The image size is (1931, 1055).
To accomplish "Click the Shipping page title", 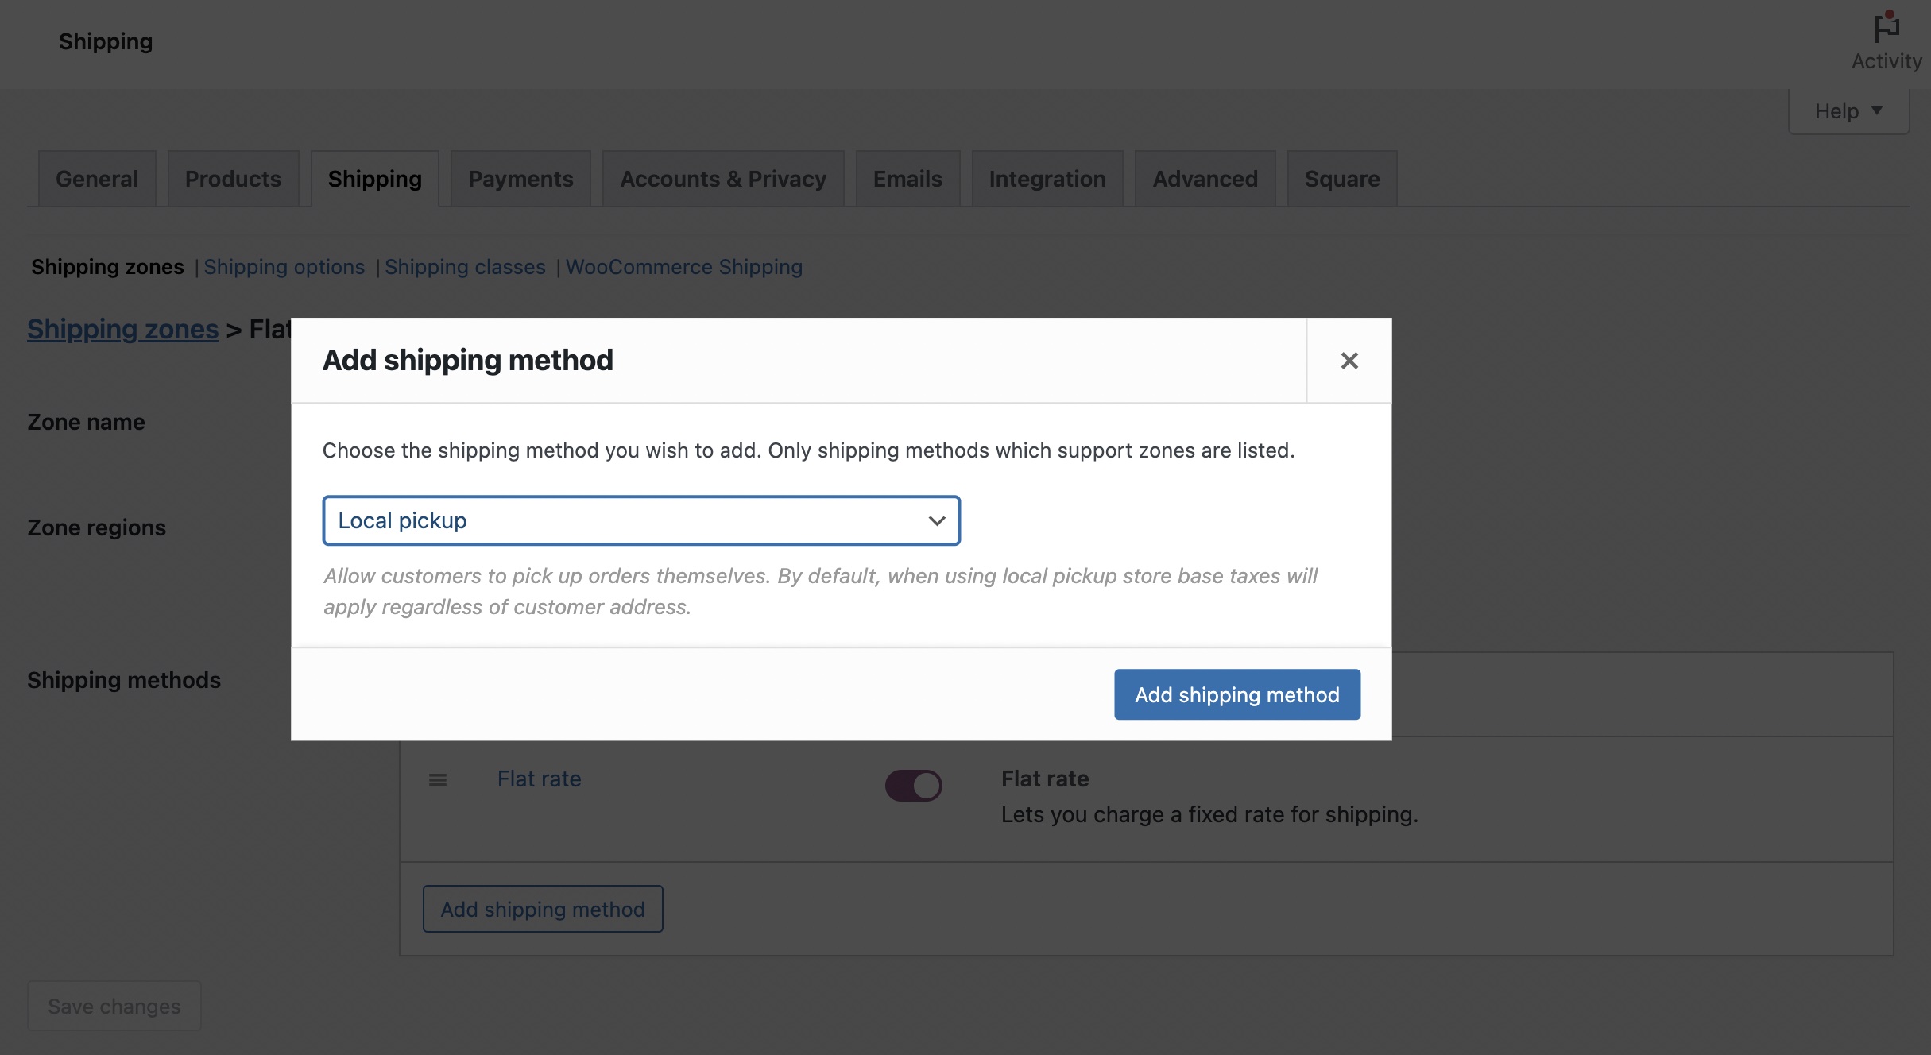I will click(x=106, y=41).
